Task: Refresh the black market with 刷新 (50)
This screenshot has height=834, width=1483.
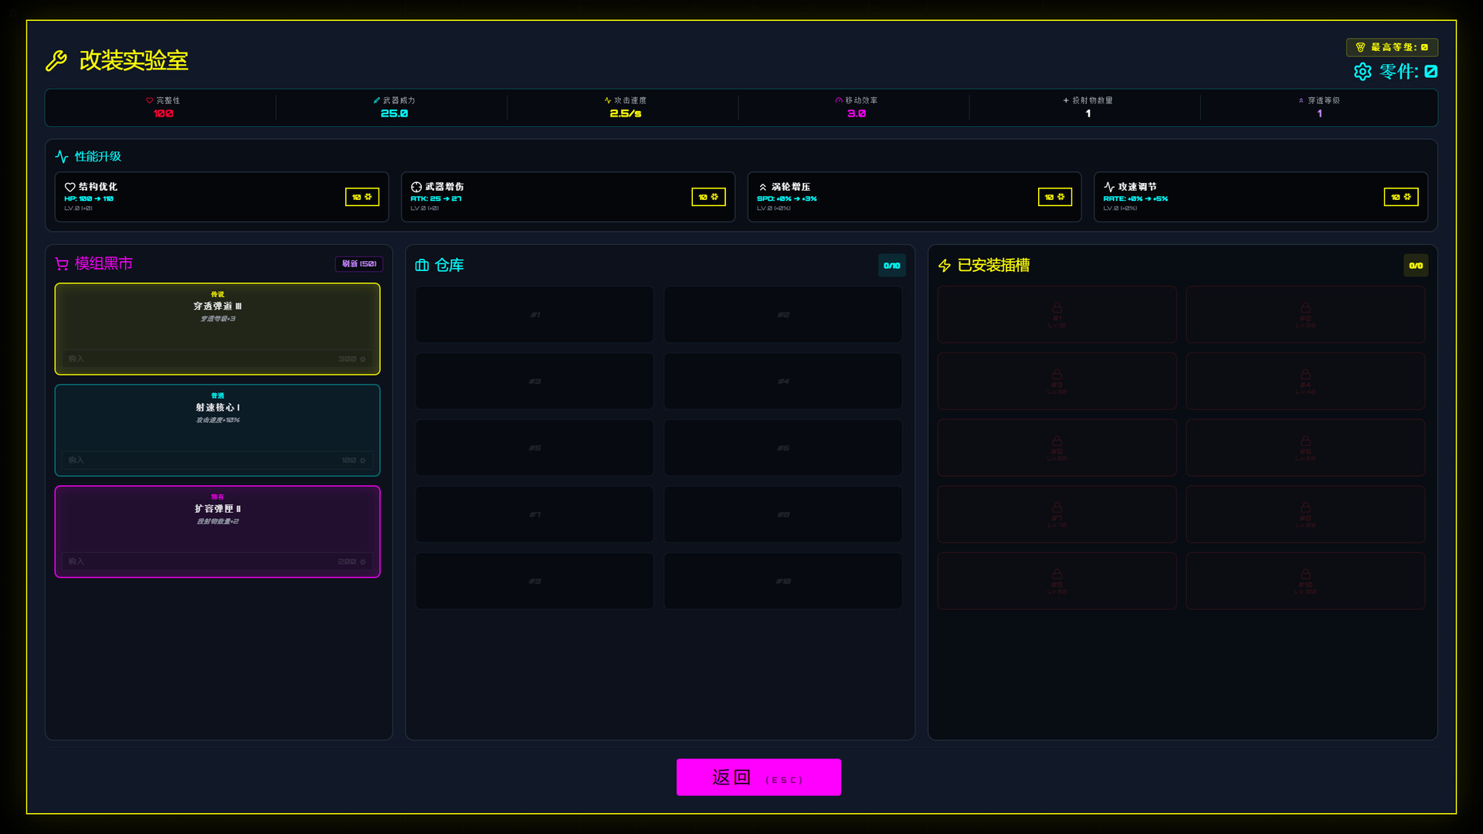Action: point(359,264)
